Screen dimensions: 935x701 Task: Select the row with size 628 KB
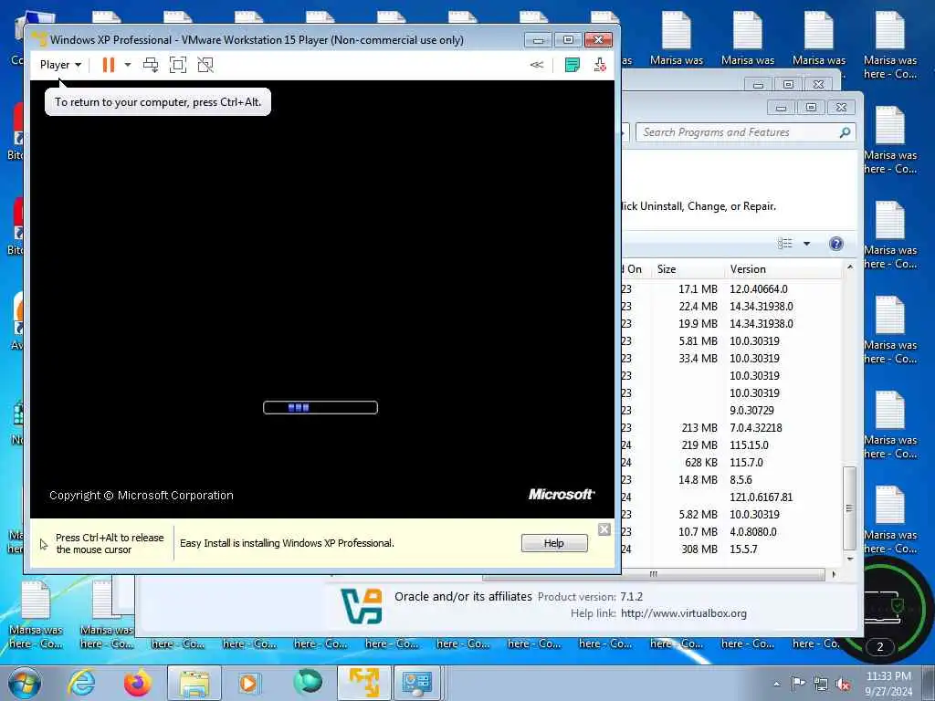(x=730, y=462)
